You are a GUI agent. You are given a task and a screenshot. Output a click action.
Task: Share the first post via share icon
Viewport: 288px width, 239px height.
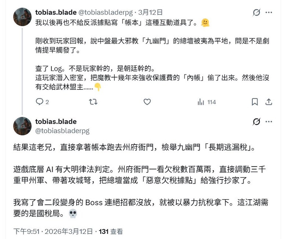click(x=269, y=102)
